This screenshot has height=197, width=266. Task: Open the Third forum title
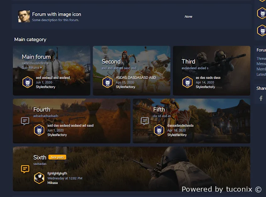tap(188, 62)
